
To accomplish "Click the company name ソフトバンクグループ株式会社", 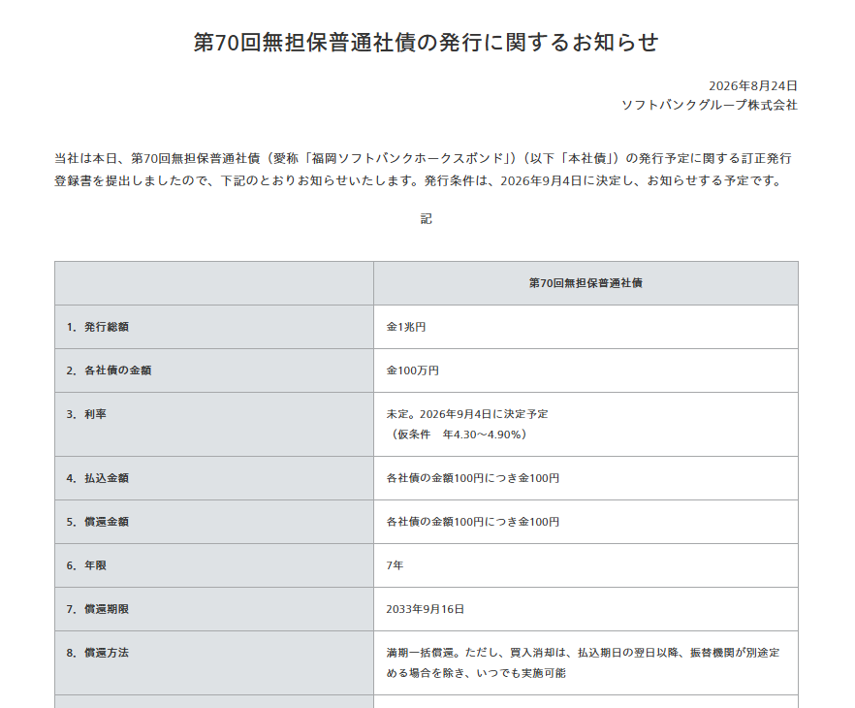I will coord(710,106).
